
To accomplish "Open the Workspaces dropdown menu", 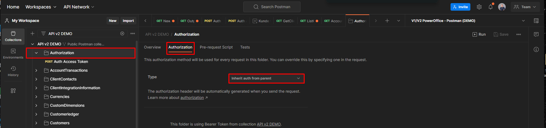I will tap(41, 7).
